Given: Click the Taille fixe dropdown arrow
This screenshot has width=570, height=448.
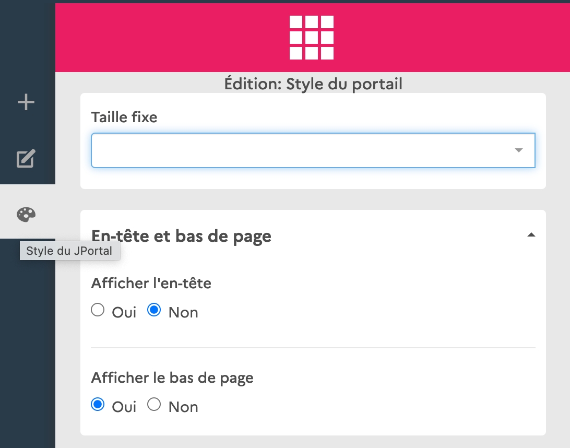Looking at the screenshot, I should coord(518,150).
